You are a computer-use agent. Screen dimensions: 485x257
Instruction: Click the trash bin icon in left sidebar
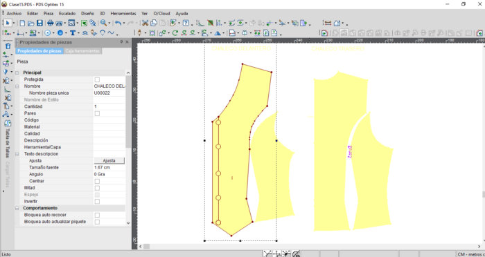point(8,46)
